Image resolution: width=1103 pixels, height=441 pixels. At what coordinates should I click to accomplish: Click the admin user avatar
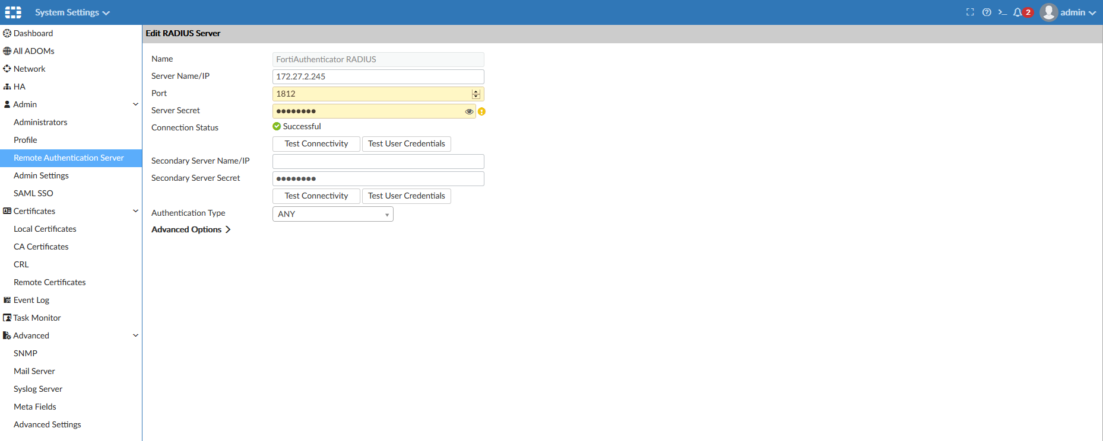[x=1049, y=12]
